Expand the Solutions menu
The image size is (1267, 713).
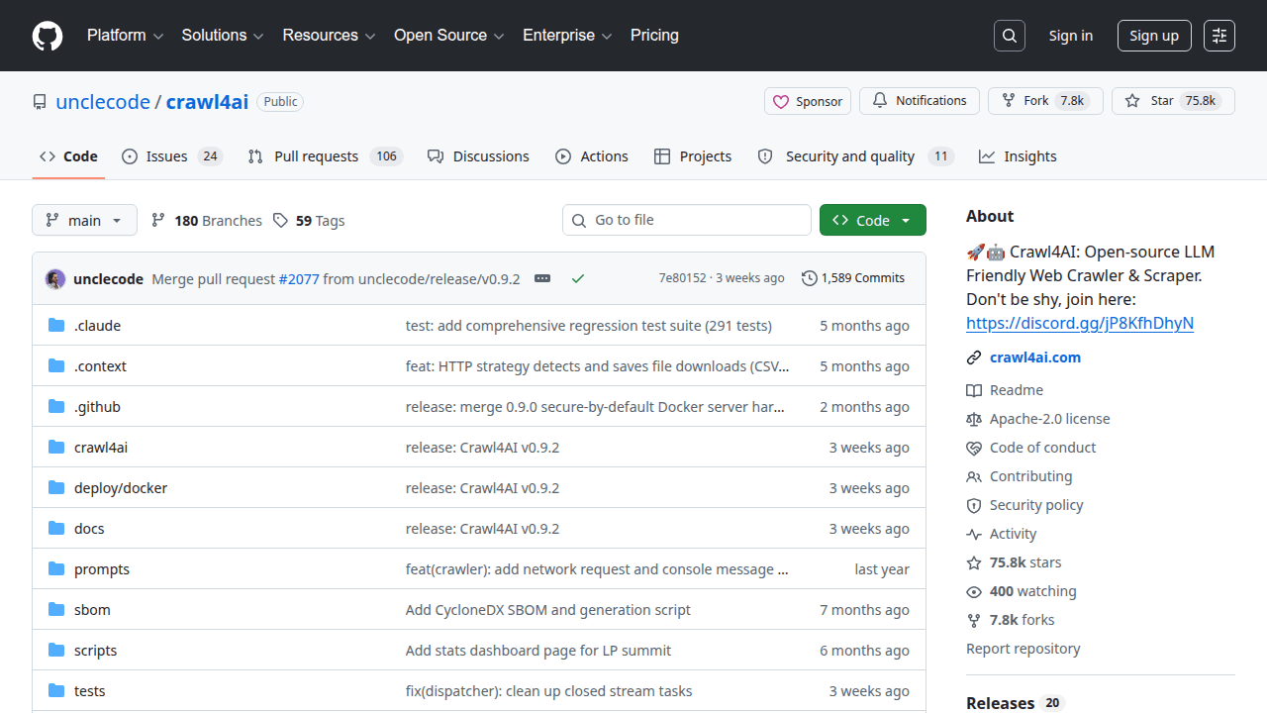pyautogui.click(x=223, y=36)
